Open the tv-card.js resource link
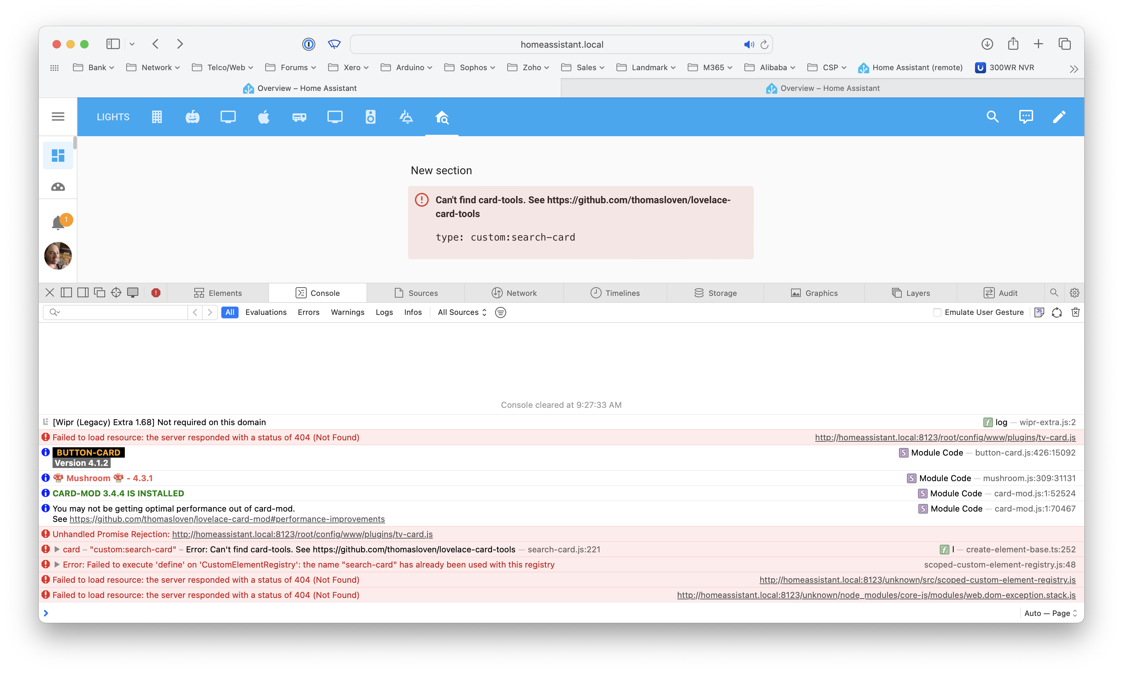 pyautogui.click(x=945, y=437)
